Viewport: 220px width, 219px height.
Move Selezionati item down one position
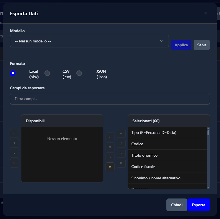(121, 153)
